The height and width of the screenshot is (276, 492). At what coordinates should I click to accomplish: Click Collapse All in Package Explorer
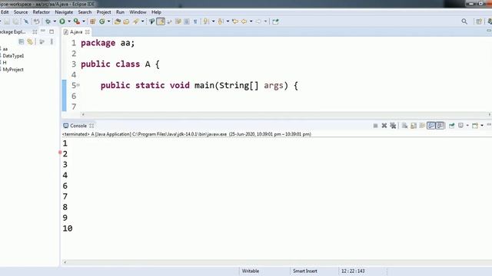(21, 41)
